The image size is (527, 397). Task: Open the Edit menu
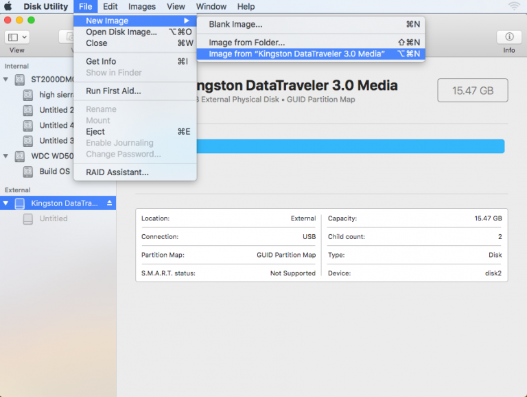(110, 6)
